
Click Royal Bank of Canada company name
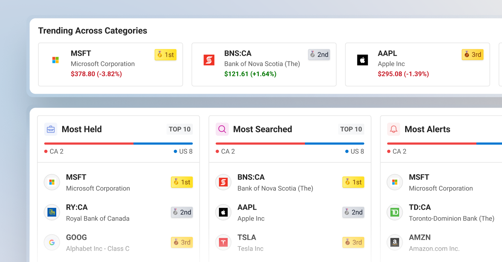[x=98, y=219]
